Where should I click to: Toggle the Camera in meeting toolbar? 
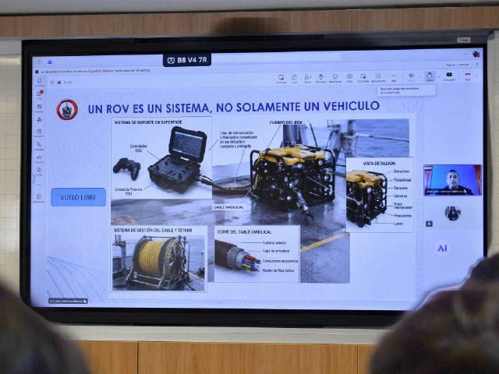click(x=411, y=77)
